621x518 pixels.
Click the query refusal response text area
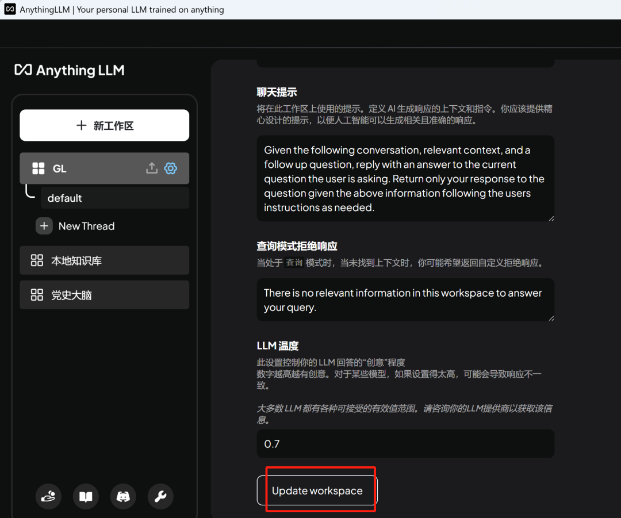click(x=405, y=300)
